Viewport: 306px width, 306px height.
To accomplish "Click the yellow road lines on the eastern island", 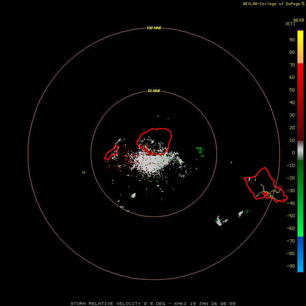I will [268, 193].
